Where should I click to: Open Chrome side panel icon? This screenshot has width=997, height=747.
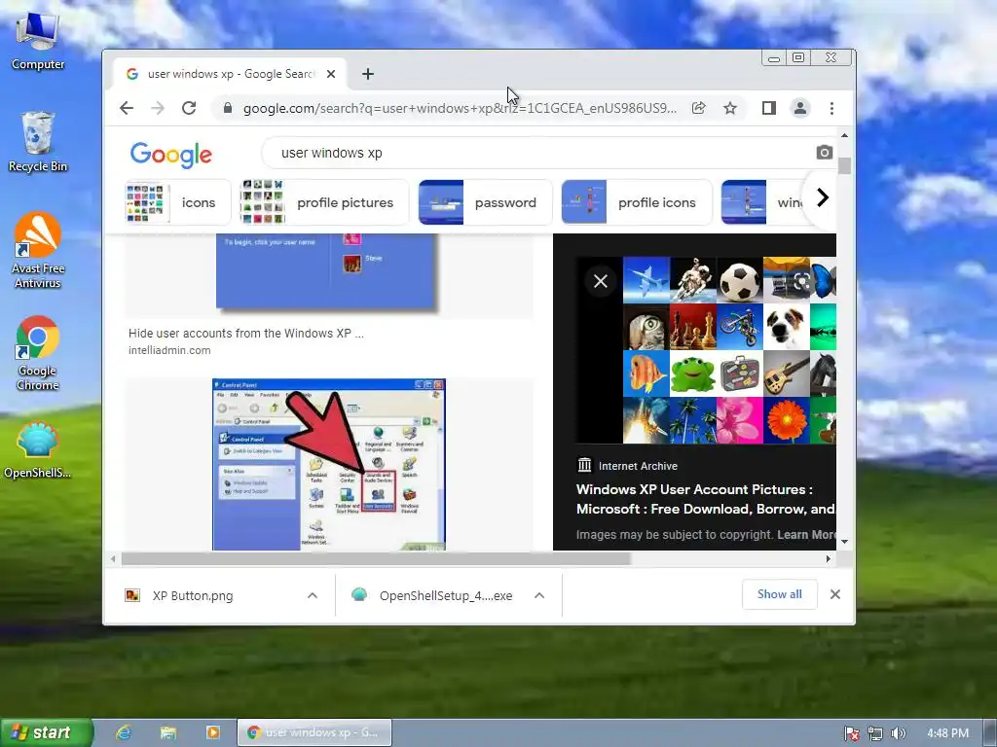point(769,108)
